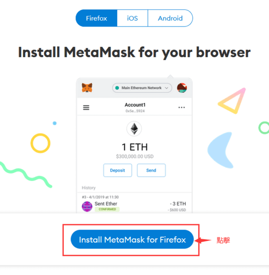The width and height of the screenshot is (269, 275).
Task: Click the Ethereum diamond logo icon
Action: [x=134, y=129]
